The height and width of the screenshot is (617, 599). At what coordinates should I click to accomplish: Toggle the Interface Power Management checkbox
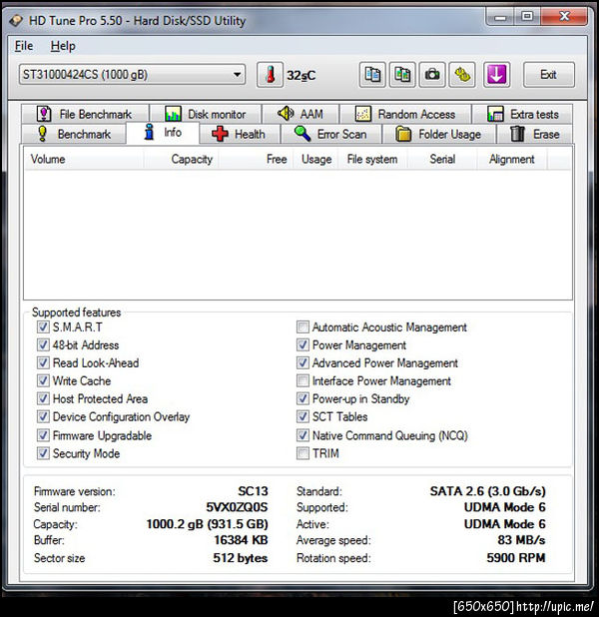point(302,381)
